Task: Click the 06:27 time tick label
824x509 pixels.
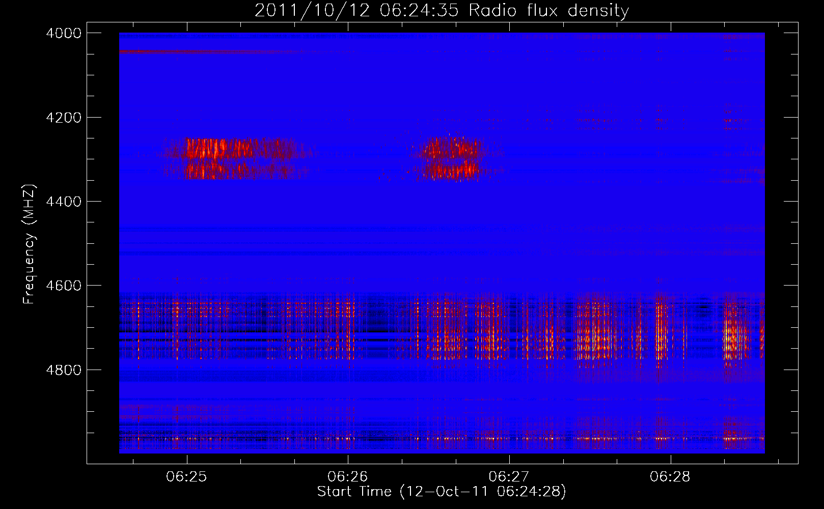Action: coord(509,477)
